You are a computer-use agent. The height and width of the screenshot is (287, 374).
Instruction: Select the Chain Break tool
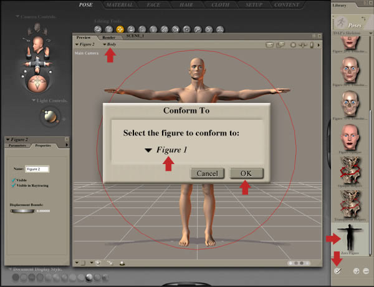tap(165, 29)
